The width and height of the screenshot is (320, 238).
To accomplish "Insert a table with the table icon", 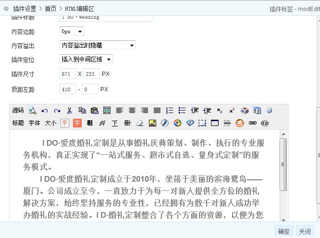I will click(x=215, y=123).
